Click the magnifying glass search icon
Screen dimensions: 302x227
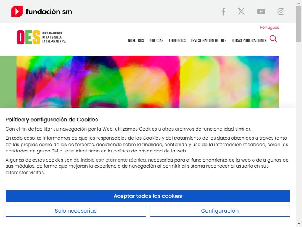[273, 39]
